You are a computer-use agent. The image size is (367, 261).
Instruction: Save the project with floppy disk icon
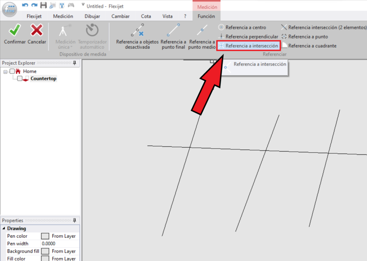click(43, 5)
